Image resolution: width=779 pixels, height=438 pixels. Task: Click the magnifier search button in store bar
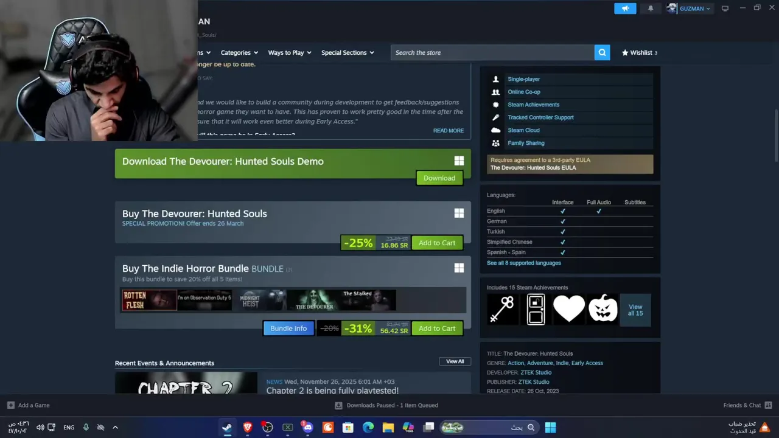[x=602, y=52]
